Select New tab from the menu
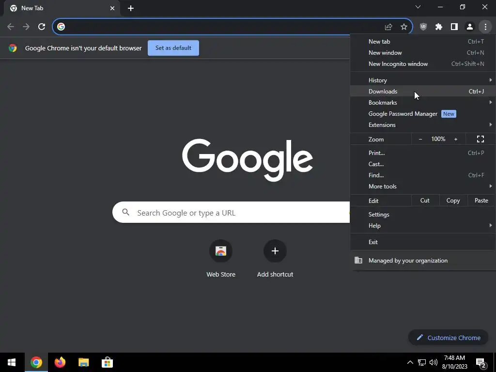496x372 pixels. coord(423,42)
